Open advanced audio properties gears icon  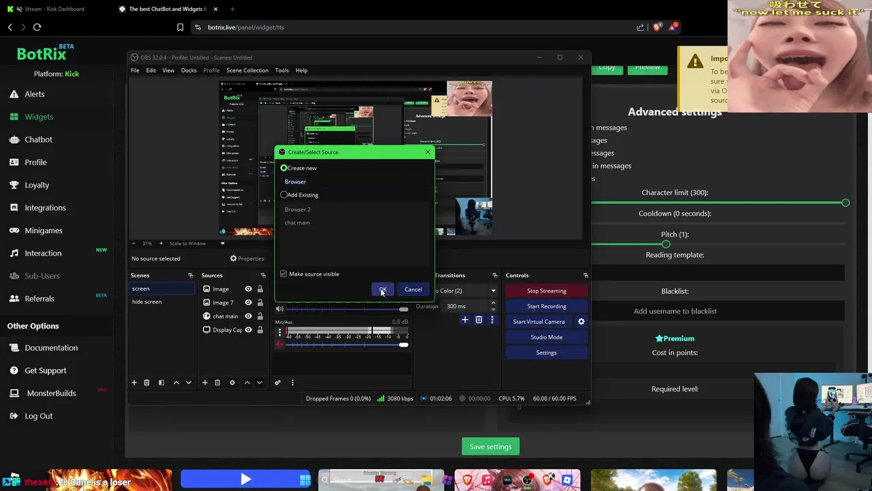(x=277, y=383)
